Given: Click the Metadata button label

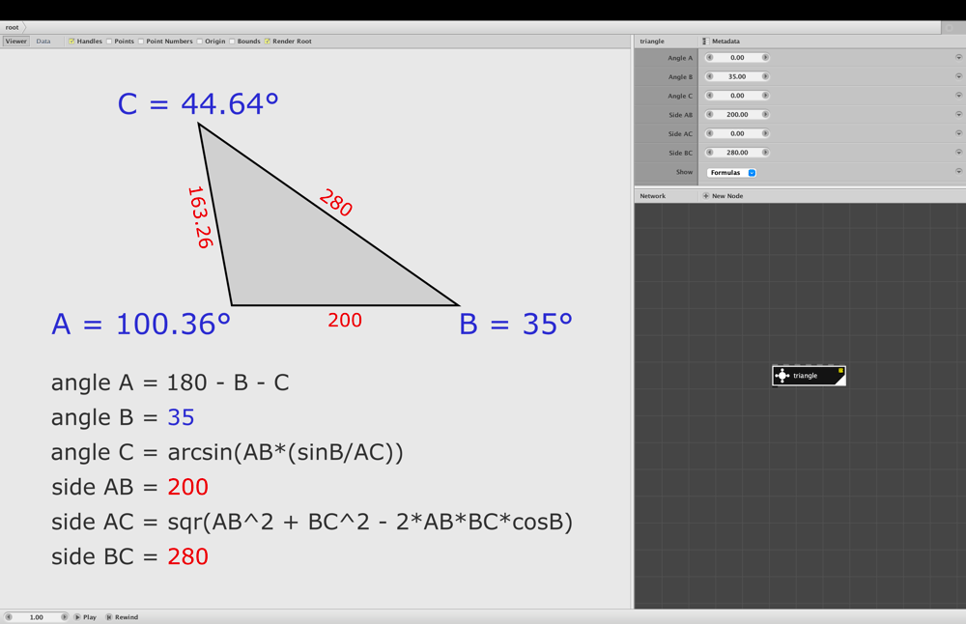Looking at the screenshot, I should pyautogui.click(x=725, y=42).
